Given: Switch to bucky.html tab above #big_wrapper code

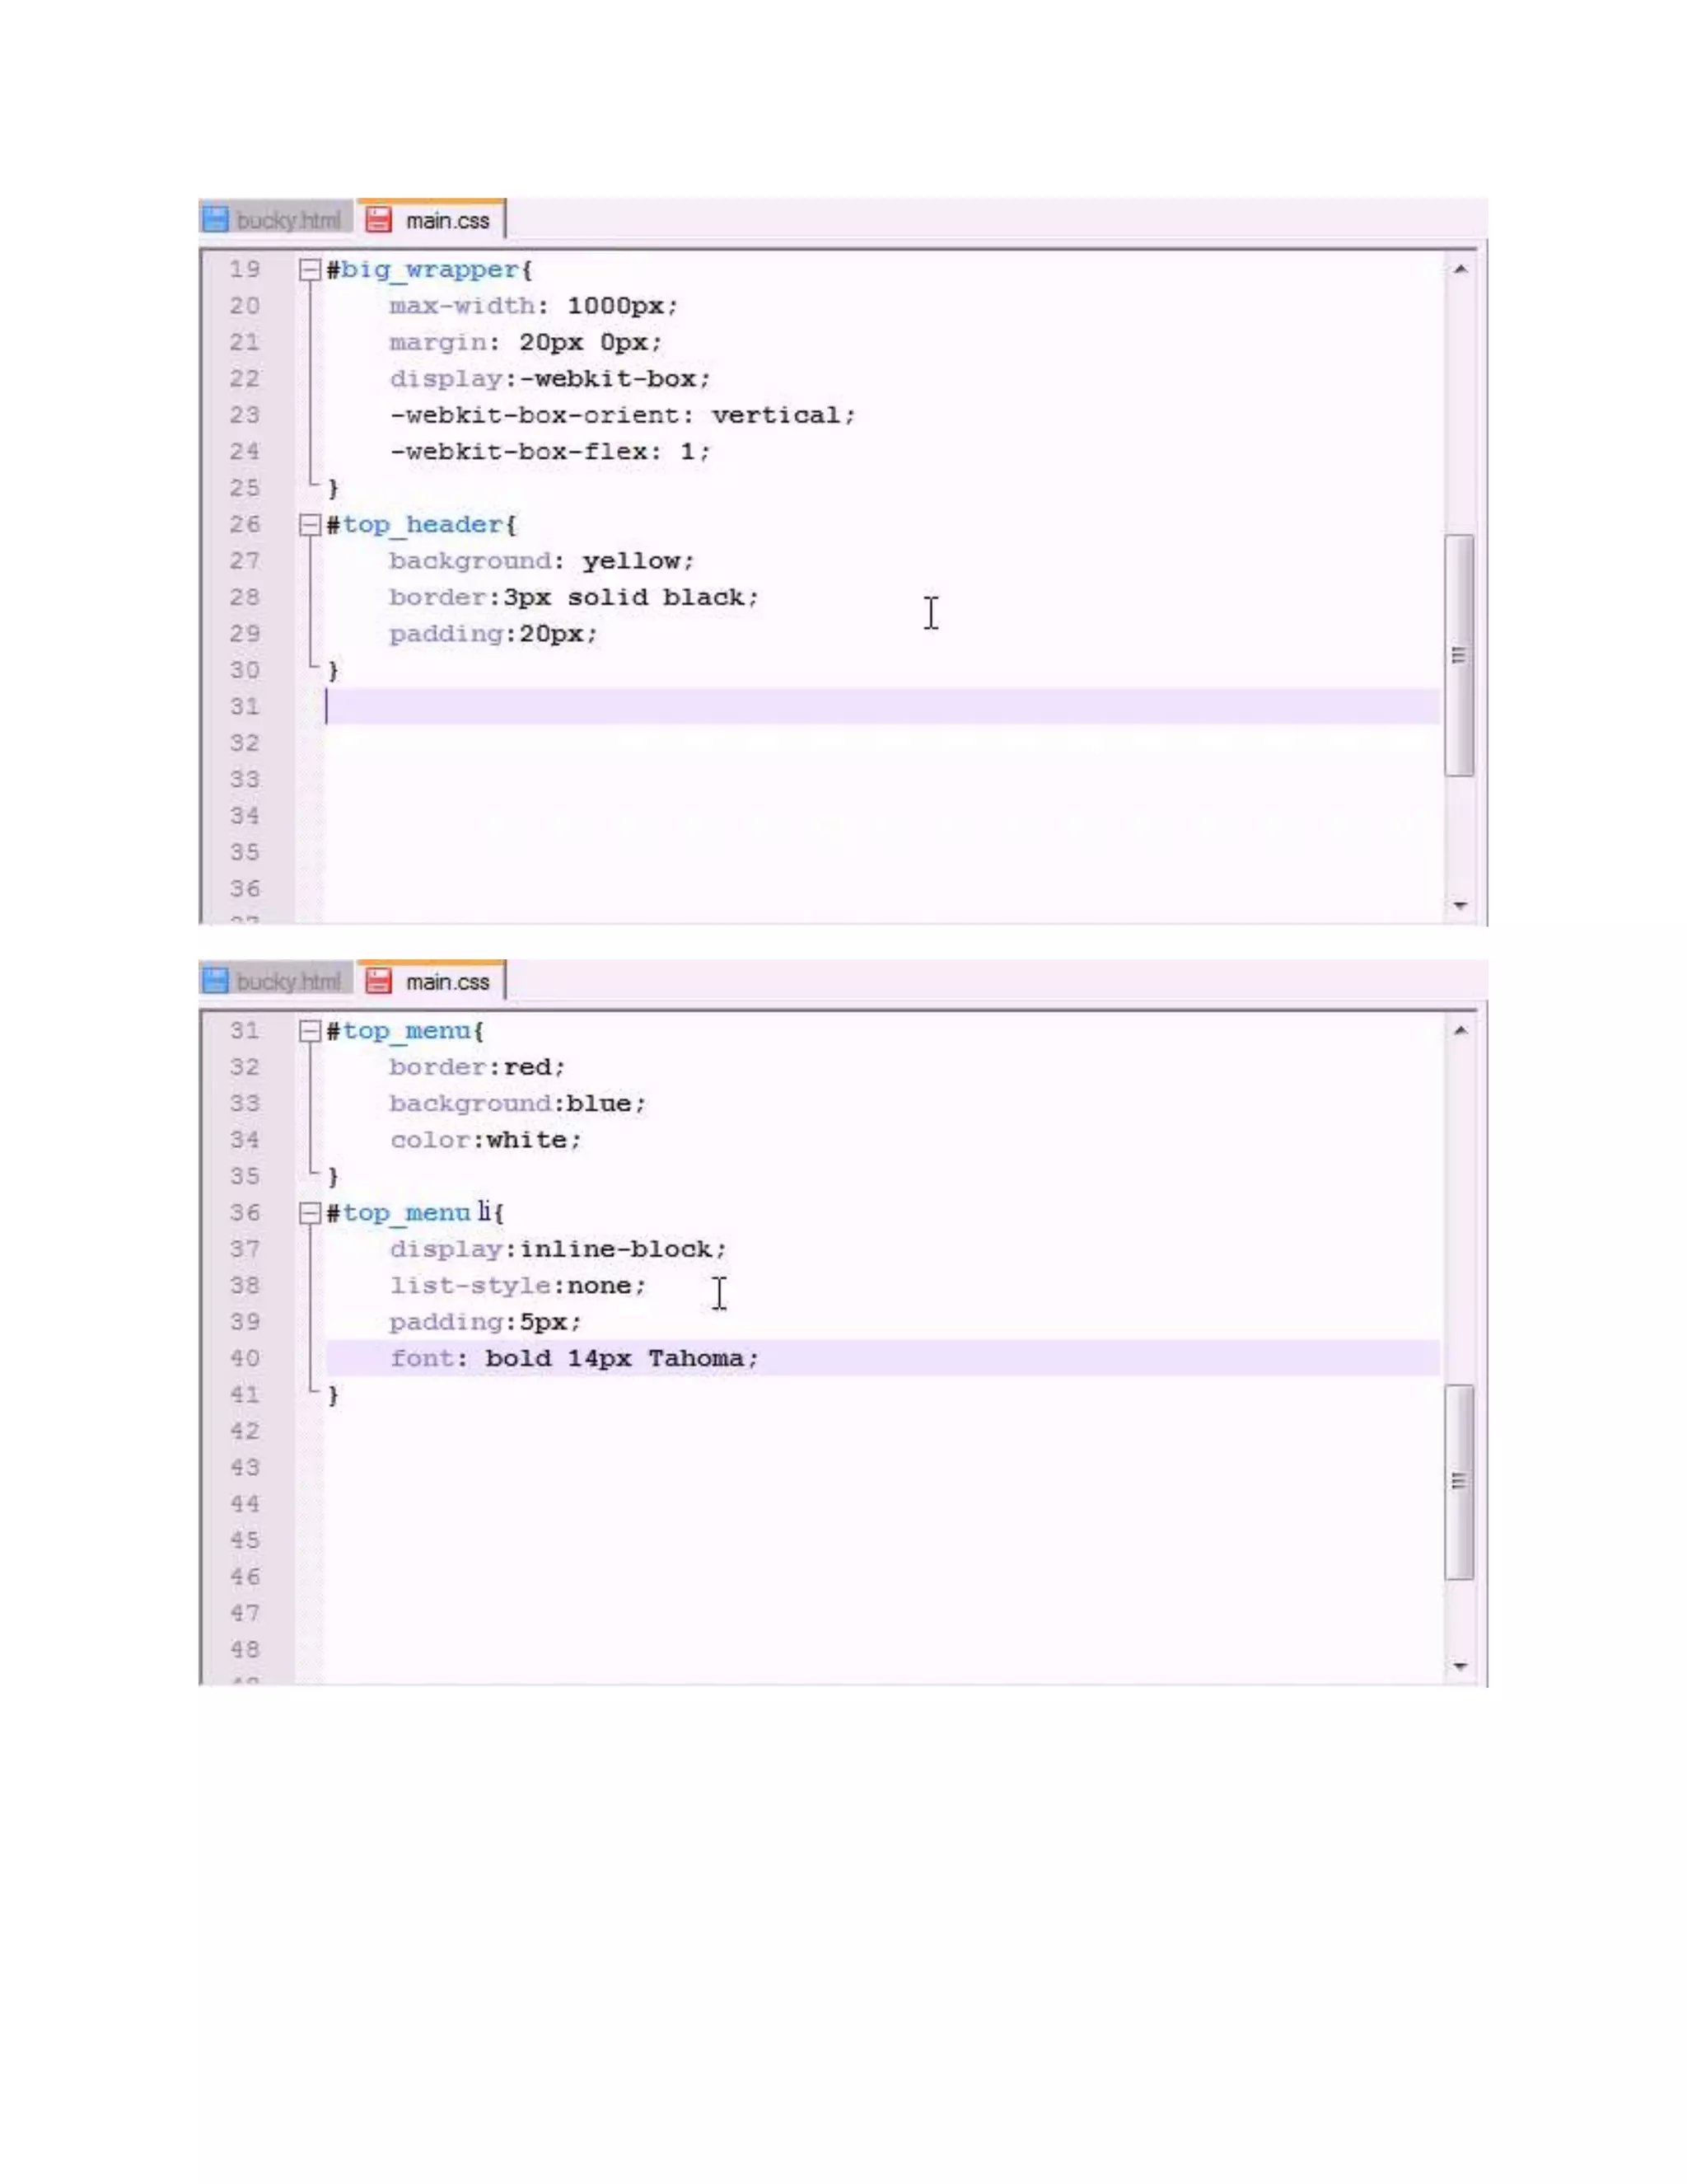Looking at the screenshot, I should pos(277,220).
